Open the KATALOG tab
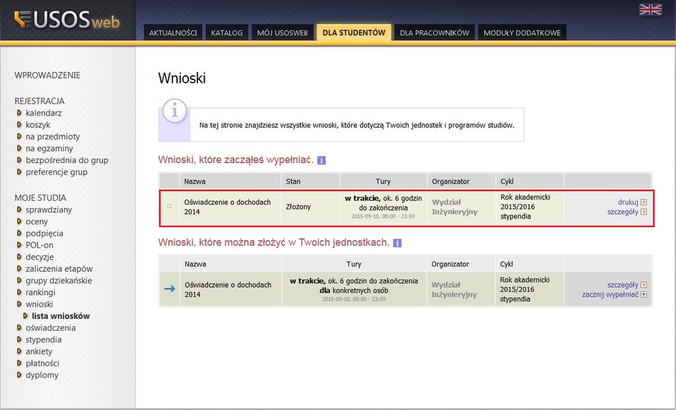This screenshot has height=410, width=676. tap(227, 33)
